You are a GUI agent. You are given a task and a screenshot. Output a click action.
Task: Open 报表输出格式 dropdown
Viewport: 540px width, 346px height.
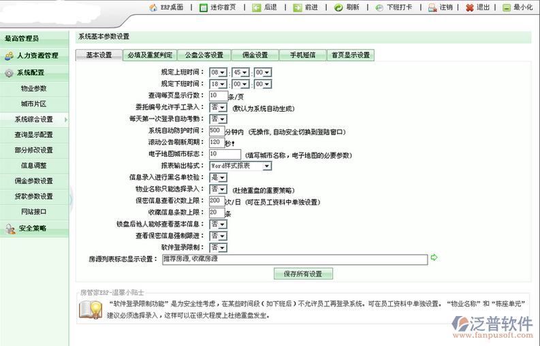241,166
